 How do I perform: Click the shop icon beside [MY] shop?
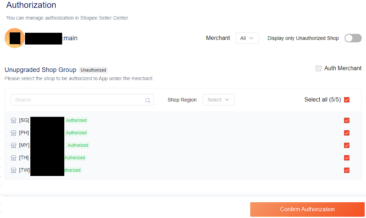[x=14, y=145]
